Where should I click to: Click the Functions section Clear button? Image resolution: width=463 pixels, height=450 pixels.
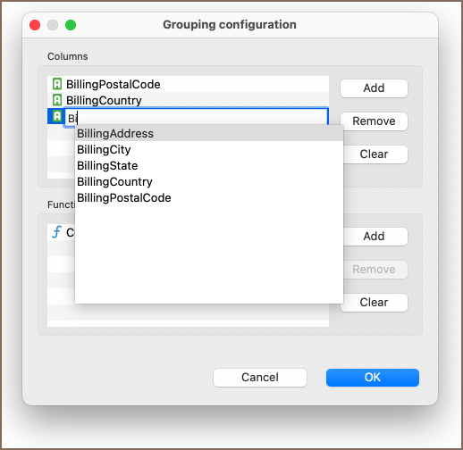(x=374, y=303)
